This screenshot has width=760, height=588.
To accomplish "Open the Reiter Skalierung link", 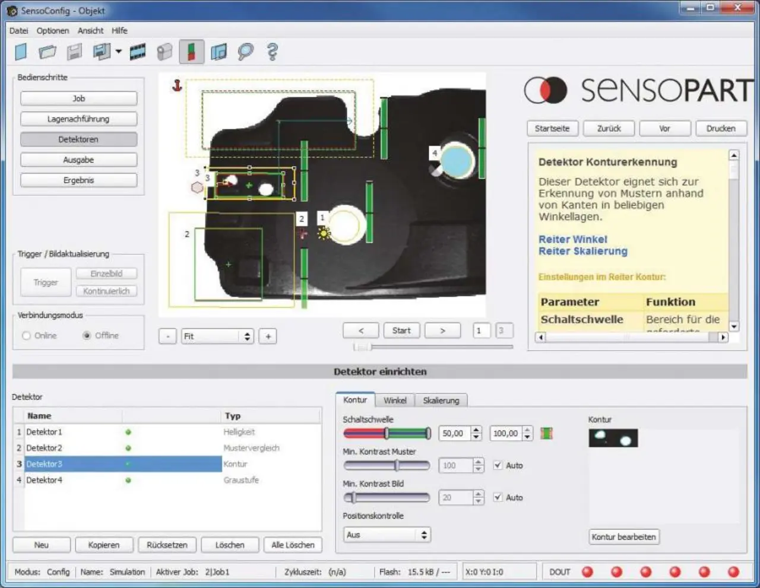I will pyautogui.click(x=582, y=251).
